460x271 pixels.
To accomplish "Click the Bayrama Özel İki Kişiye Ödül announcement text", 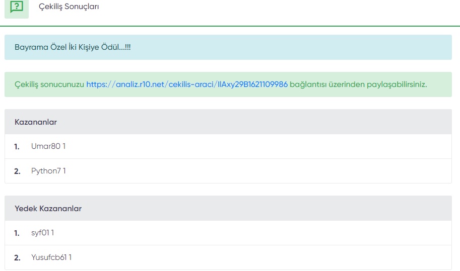I will [x=73, y=47].
